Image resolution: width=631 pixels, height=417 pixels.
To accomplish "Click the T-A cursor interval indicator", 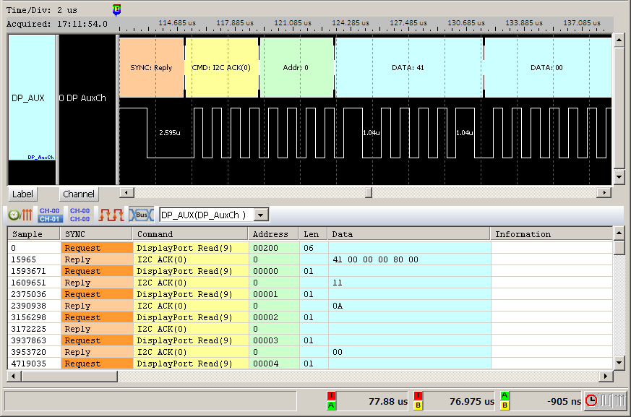I will (331, 400).
